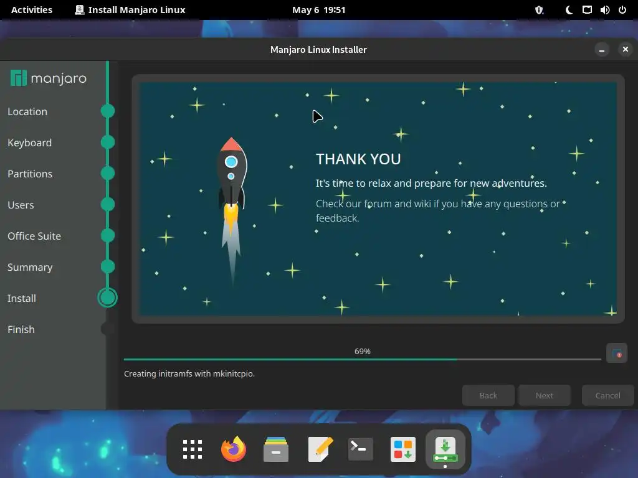Select the Keyboard step in sidebar
Viewport: 638px width, 478px height.
point(29,143)
